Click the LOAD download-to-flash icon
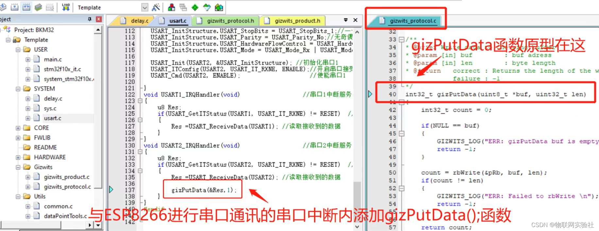Viewport: 599px width, 231px height. 66,7
